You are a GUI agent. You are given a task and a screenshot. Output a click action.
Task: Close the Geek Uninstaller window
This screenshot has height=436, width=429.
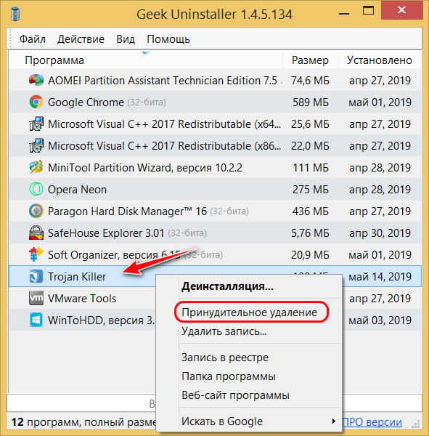click(401, 10)
